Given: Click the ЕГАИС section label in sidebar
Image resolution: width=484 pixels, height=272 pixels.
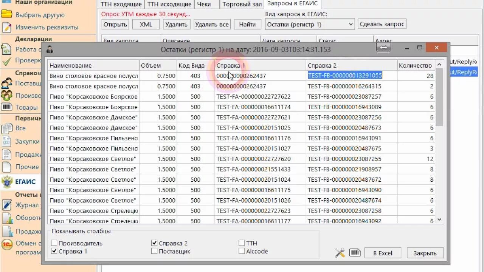Looking at the screenshot, I should pos(25,182).
